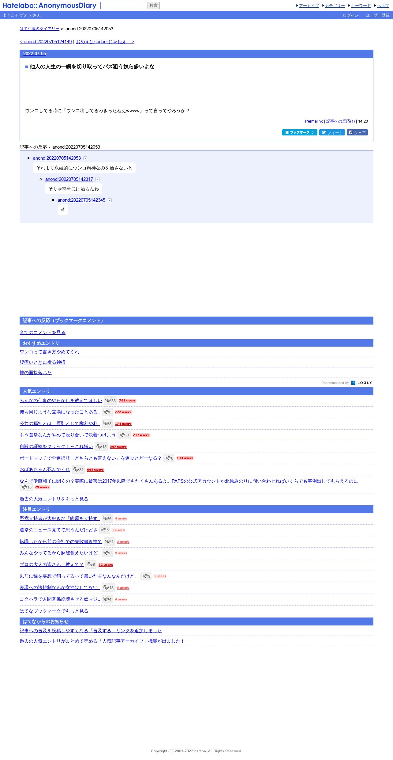Open the キーワード menu link
The height and width of the screenshot is (760, 393).
pyautogui.click(x=361, y=6)
